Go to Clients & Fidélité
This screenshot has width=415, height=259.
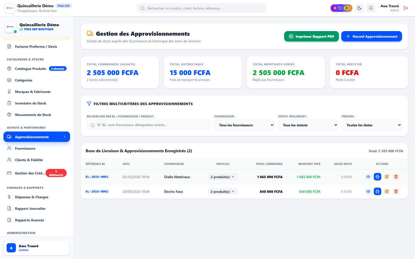tap(37, 160)
